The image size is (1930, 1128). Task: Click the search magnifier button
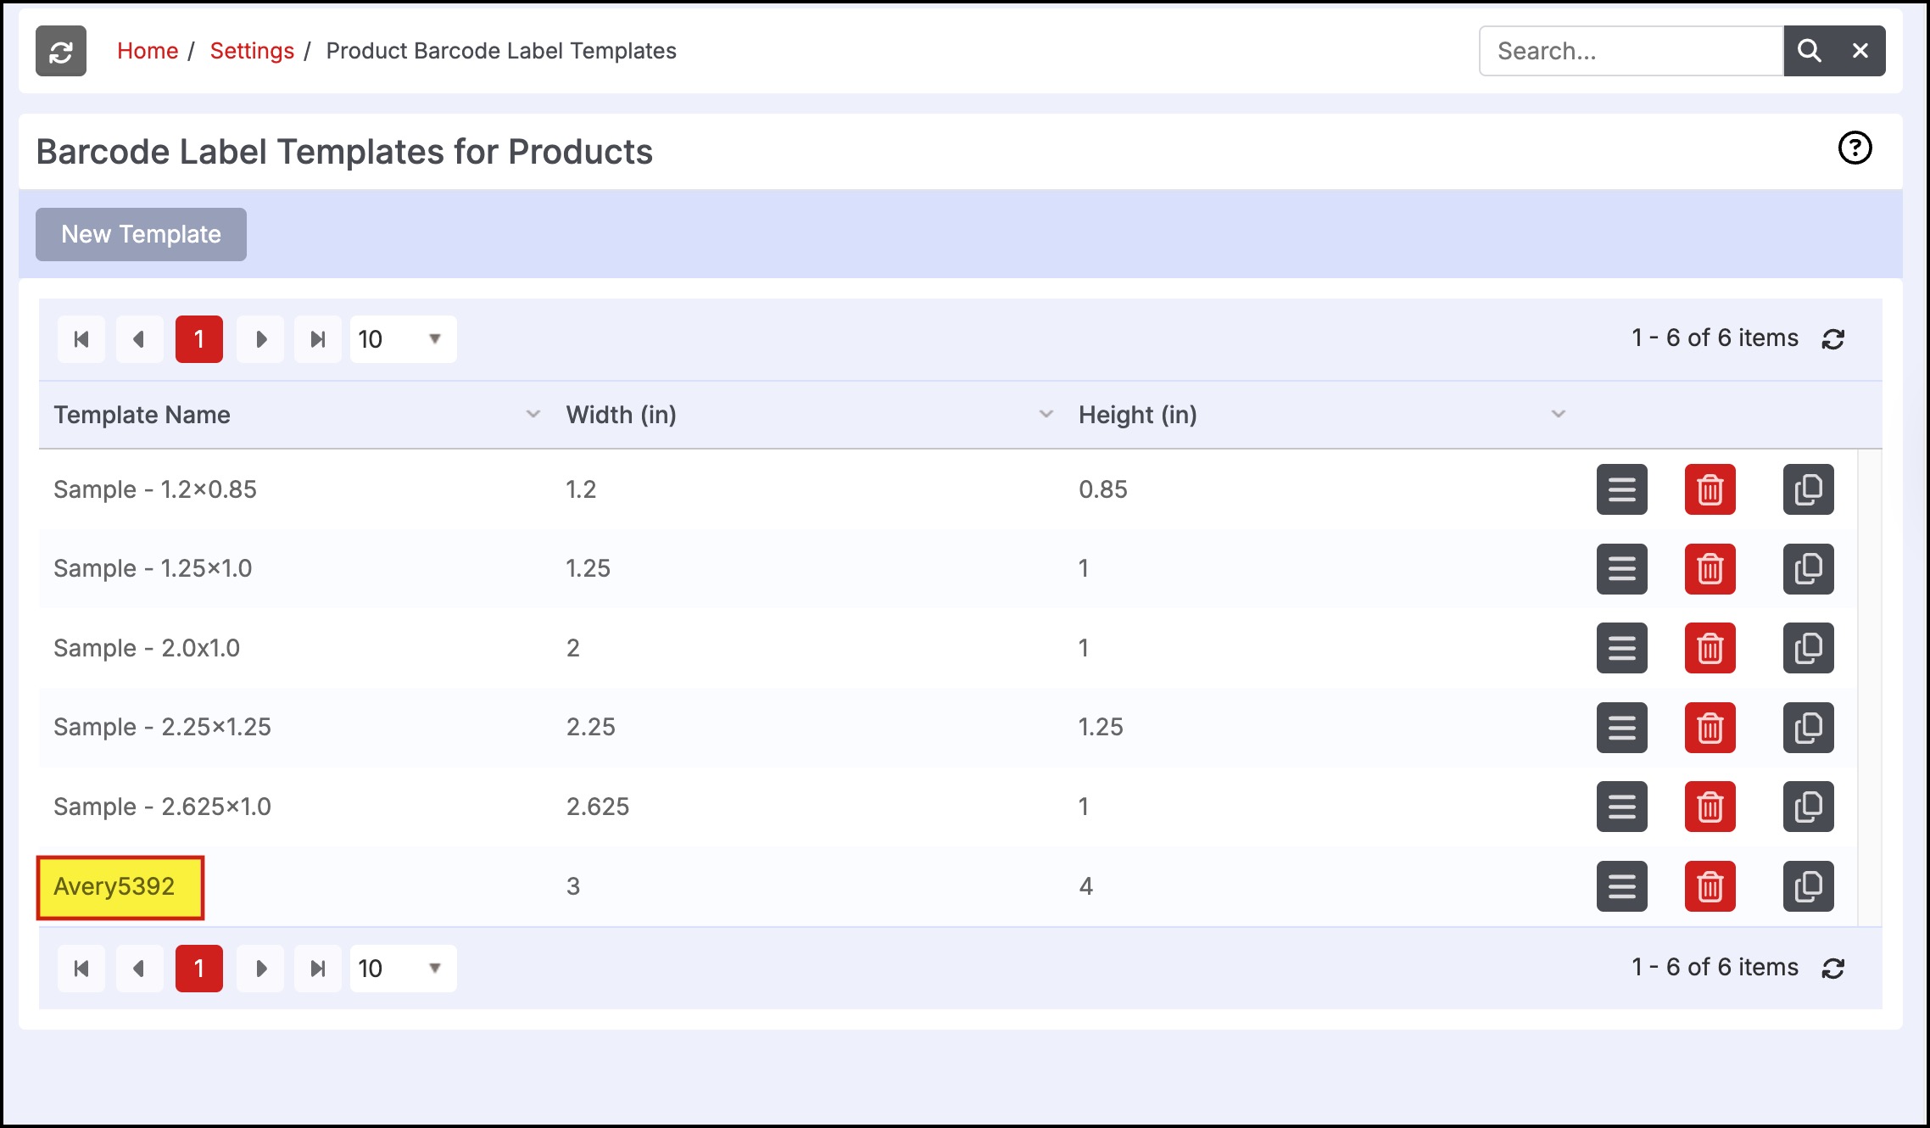1809,51
